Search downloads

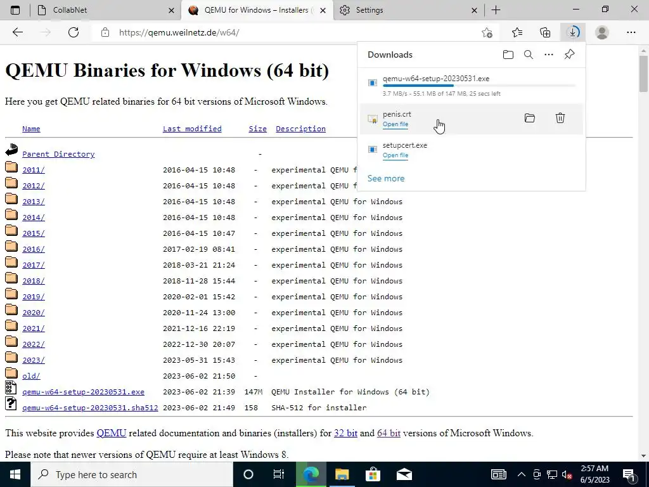pyautogui.click(x=529, y=55)
